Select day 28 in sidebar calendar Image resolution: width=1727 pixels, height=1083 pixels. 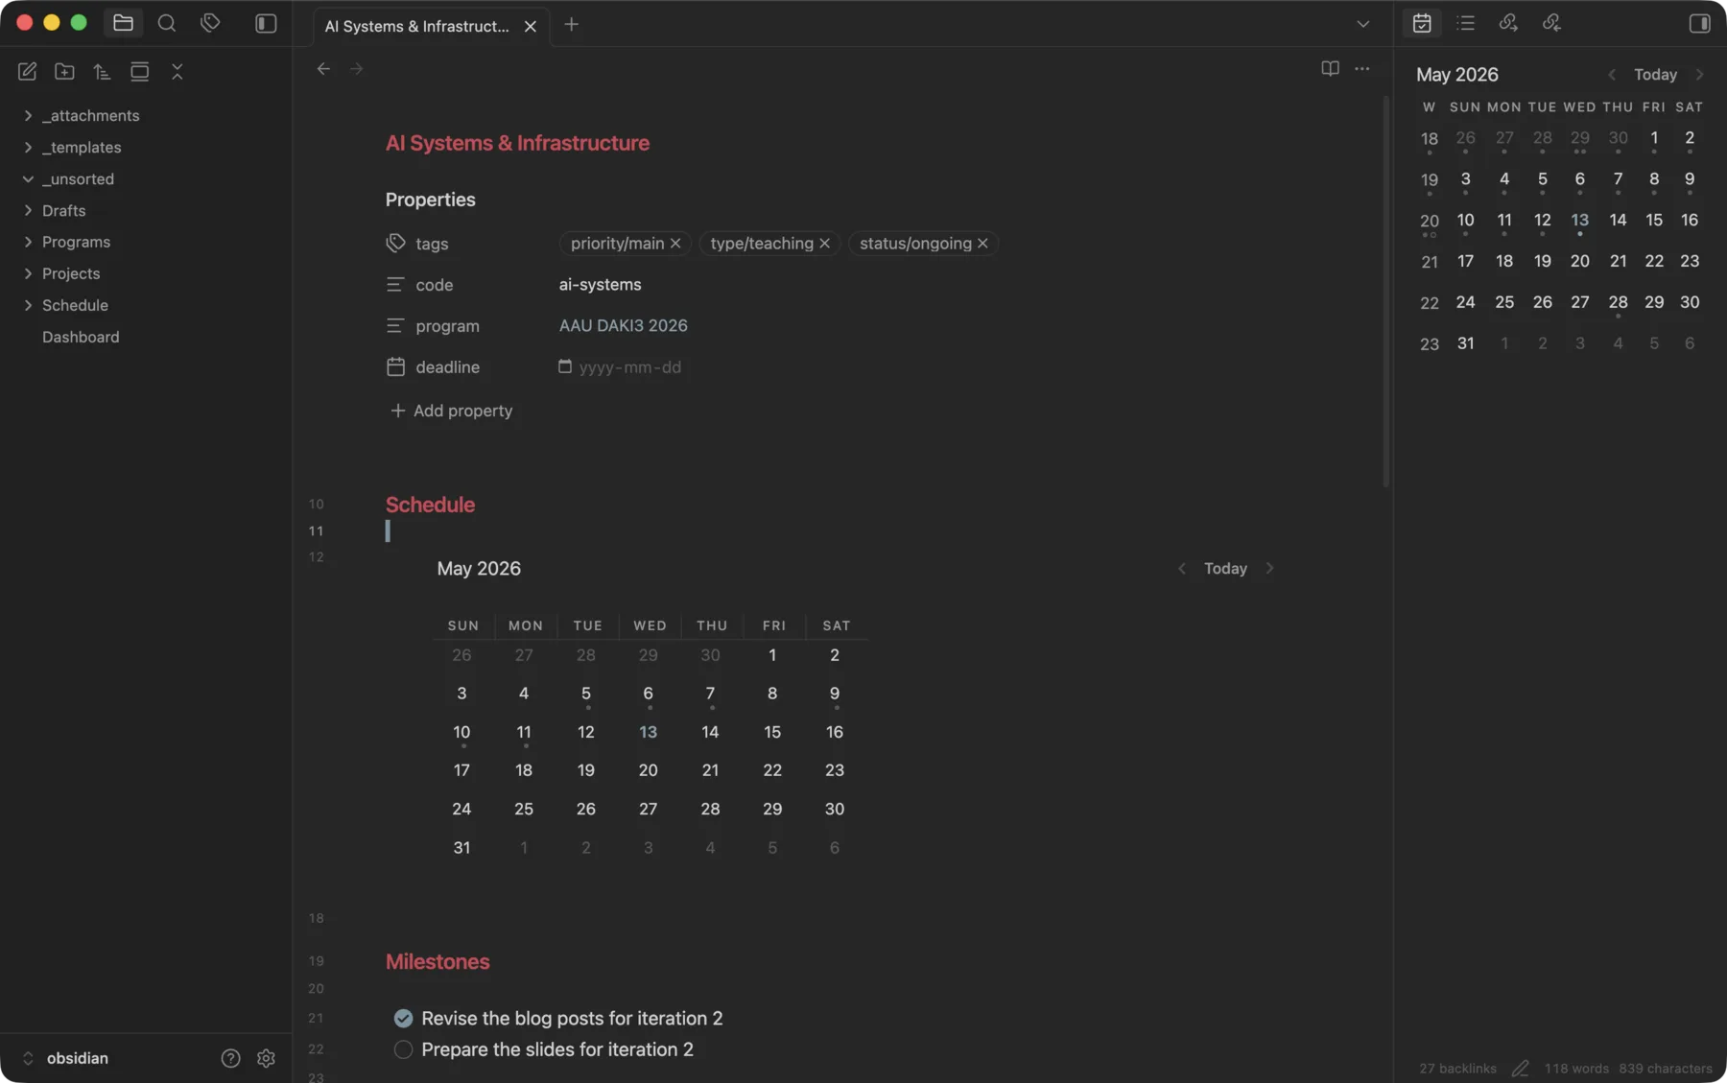coord(1618,302)
